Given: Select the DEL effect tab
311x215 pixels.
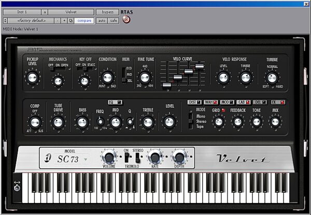Looking at the screenshot, I should tap(260, 102).
